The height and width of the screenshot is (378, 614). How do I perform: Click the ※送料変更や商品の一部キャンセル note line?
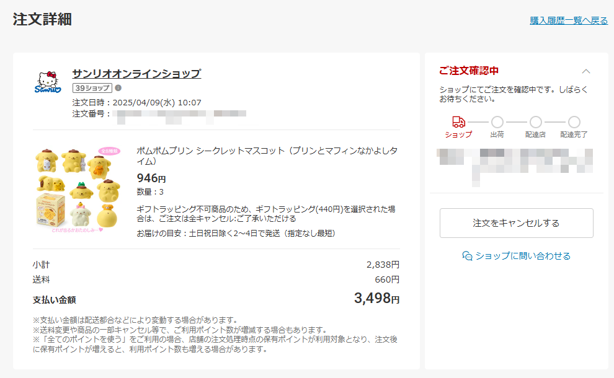point(180,330)
